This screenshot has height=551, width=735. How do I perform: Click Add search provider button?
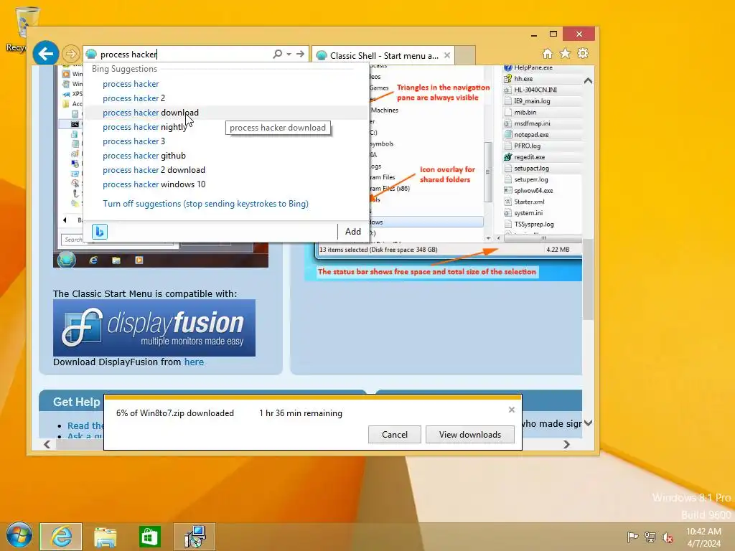(353, 232)
